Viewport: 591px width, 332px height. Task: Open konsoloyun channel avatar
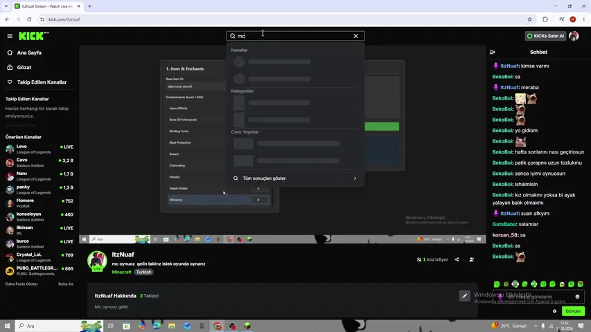pos(10,216)
